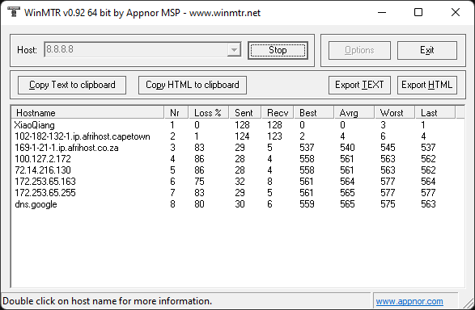This screenshot has height=310, width=475.
Task: Click the Nr column header
Action: [x=176, y=113]
